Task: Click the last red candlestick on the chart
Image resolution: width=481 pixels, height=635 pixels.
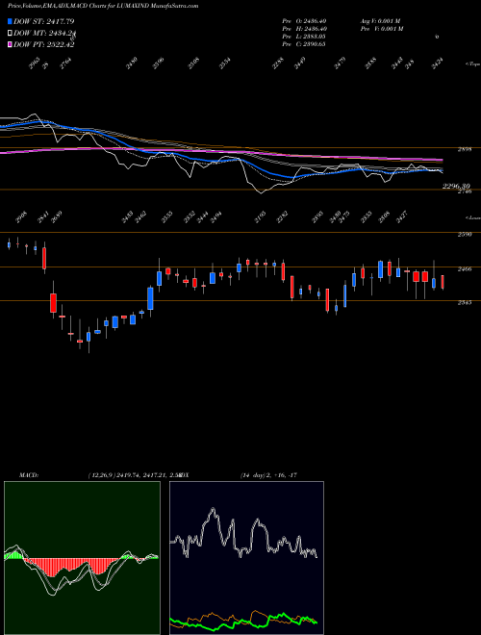Action: (x=443, y=282)
